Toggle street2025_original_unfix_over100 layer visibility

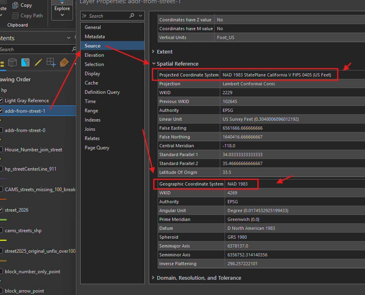[1, 251]
